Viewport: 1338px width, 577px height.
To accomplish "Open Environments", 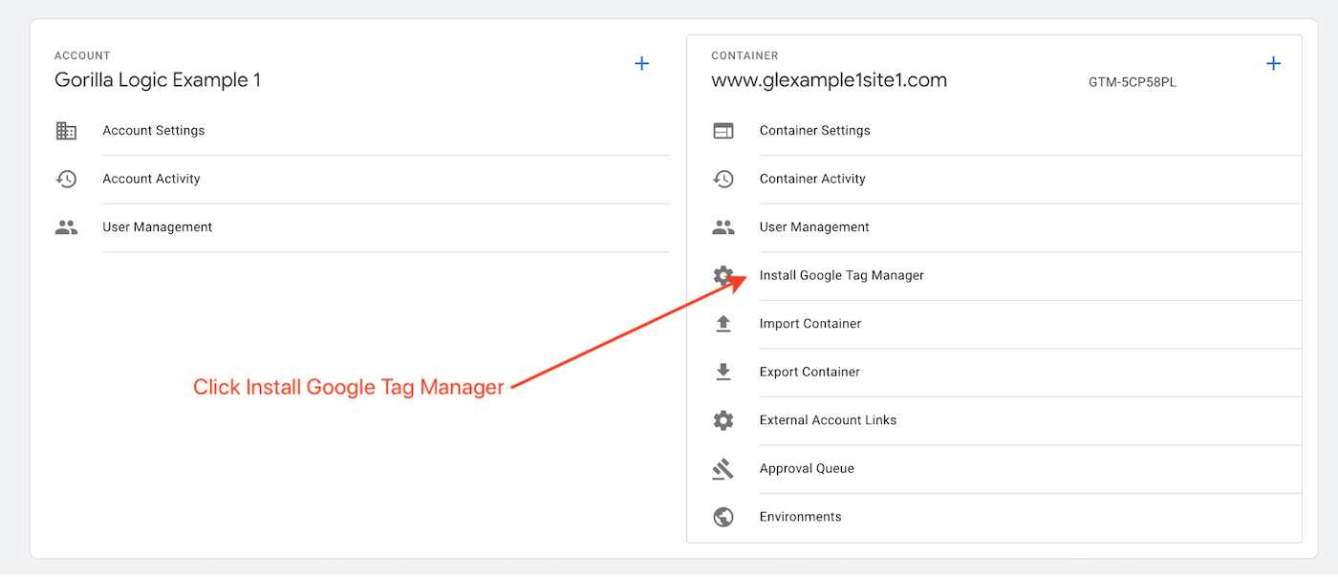I will 801,517.
